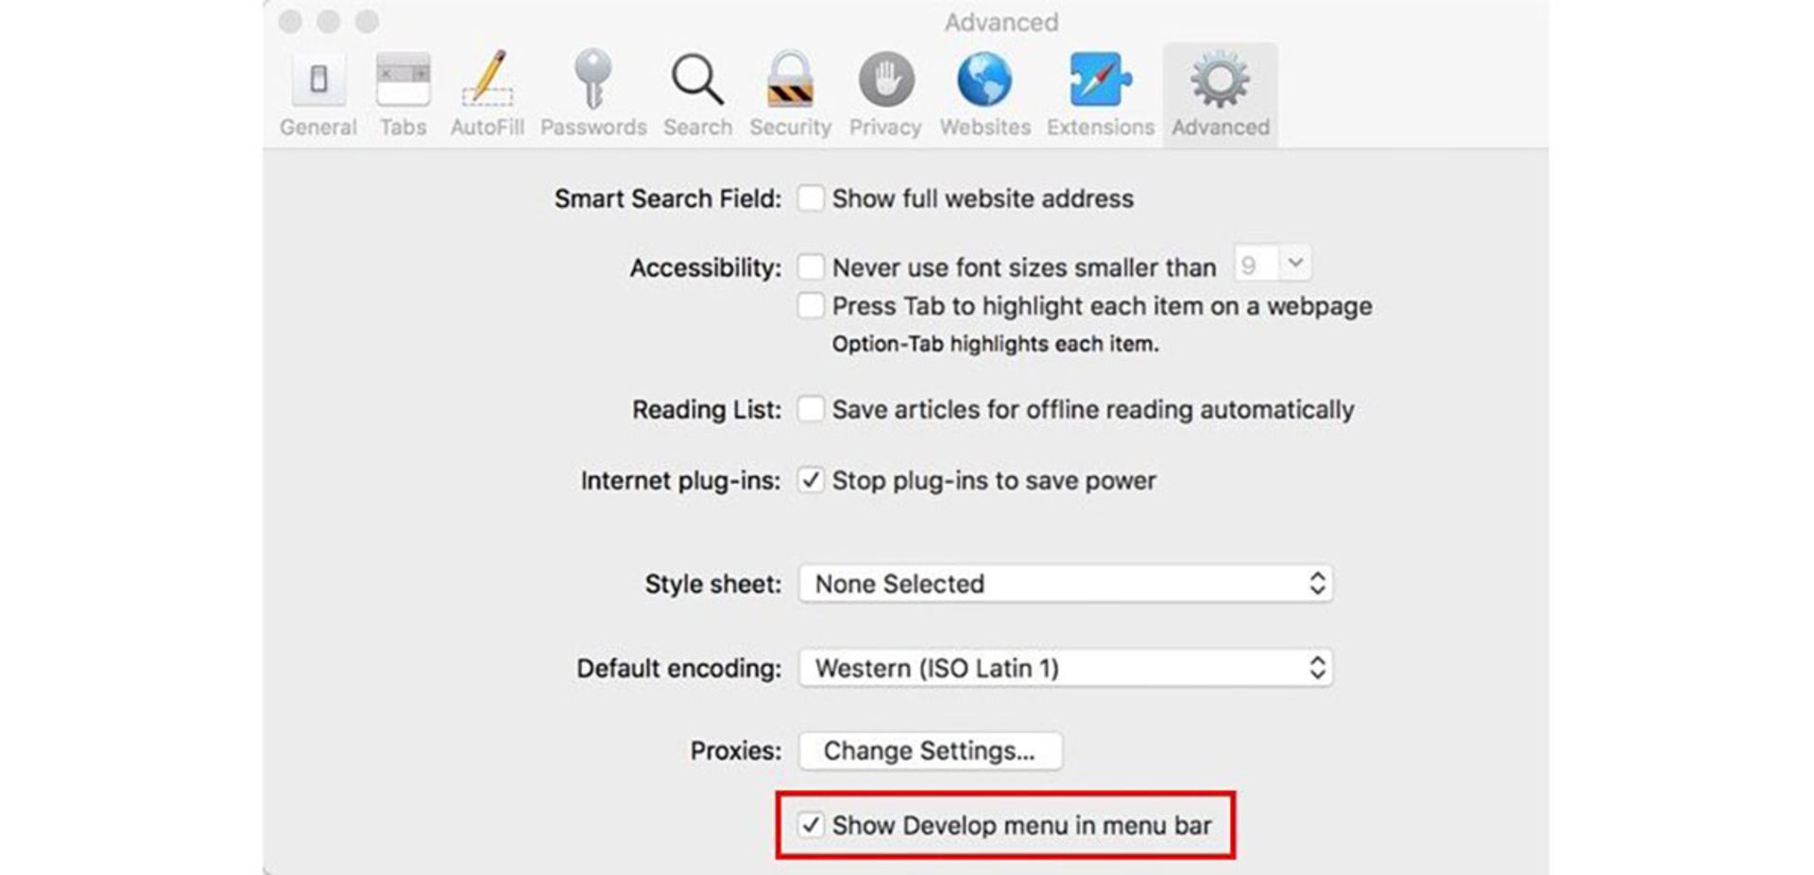Open the minimum font size dropdown
The height and width of the screenshot is (875, 1814).
point(1272,265)
